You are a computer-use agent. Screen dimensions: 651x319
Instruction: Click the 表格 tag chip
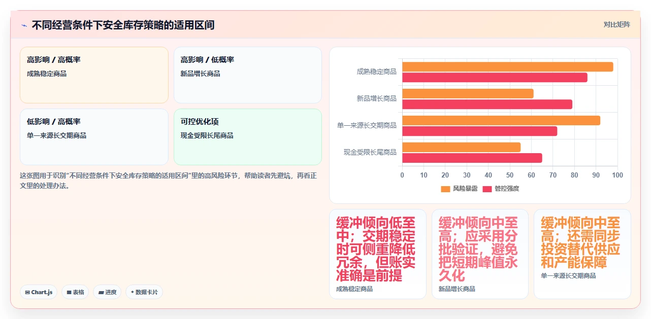[x=75, y=292]
